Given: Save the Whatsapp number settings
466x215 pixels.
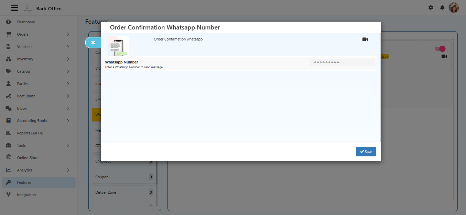Looking at the screenshot, I should [x=366, y=151].
